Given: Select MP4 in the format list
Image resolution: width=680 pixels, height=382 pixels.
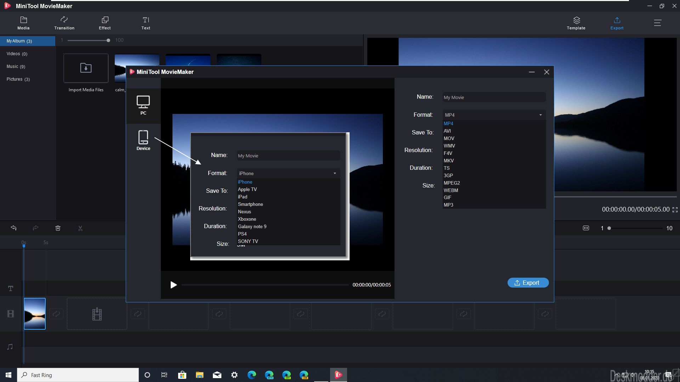Looking at the screenshot, I should [494, 123].
